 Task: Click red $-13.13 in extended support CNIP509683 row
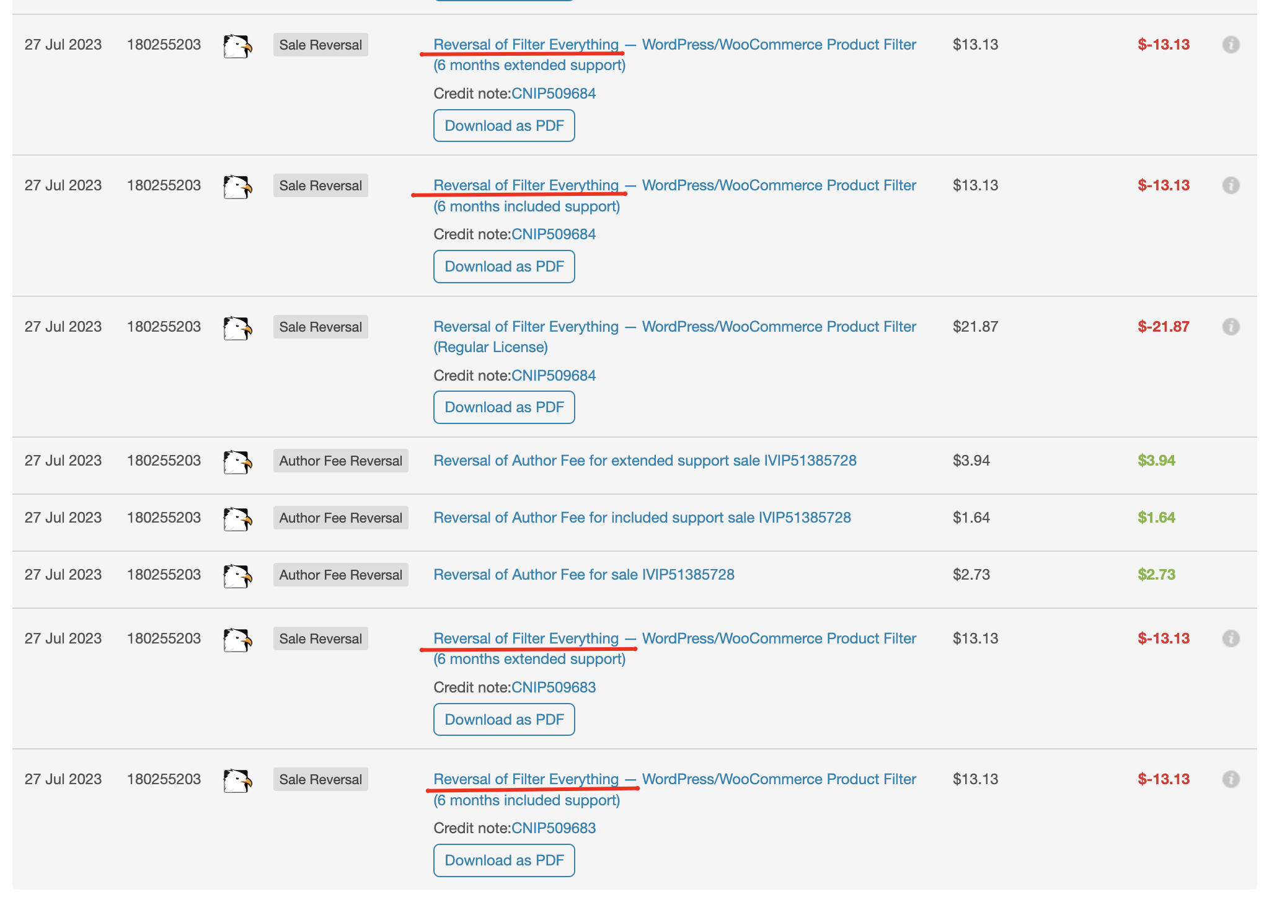pos(1164,639)
